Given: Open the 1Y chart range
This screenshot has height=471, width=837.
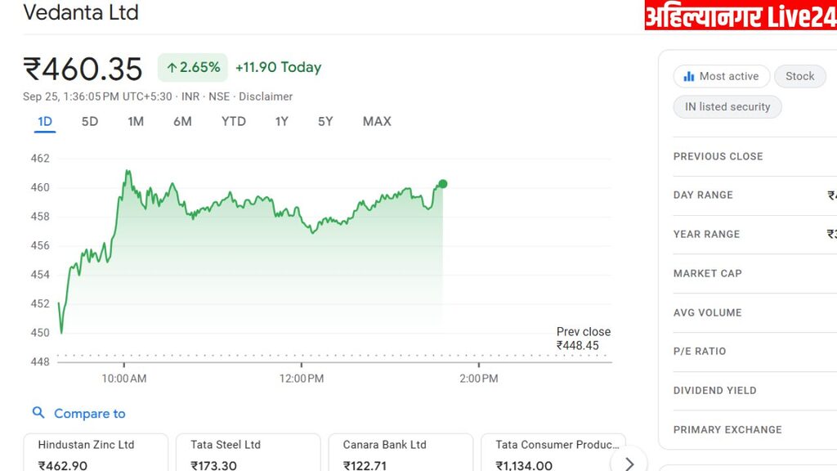Looking at the screenshot, I should [x=282, y=122].
